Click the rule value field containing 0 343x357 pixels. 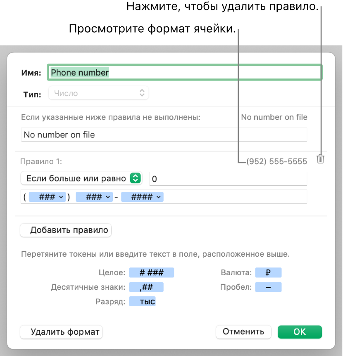[x=228, y=179]
